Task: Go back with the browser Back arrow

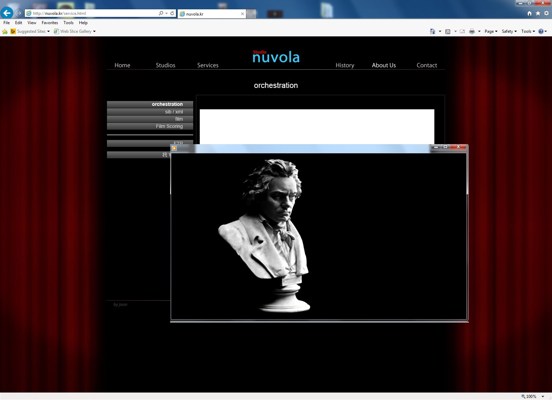Action: (7, 13)
